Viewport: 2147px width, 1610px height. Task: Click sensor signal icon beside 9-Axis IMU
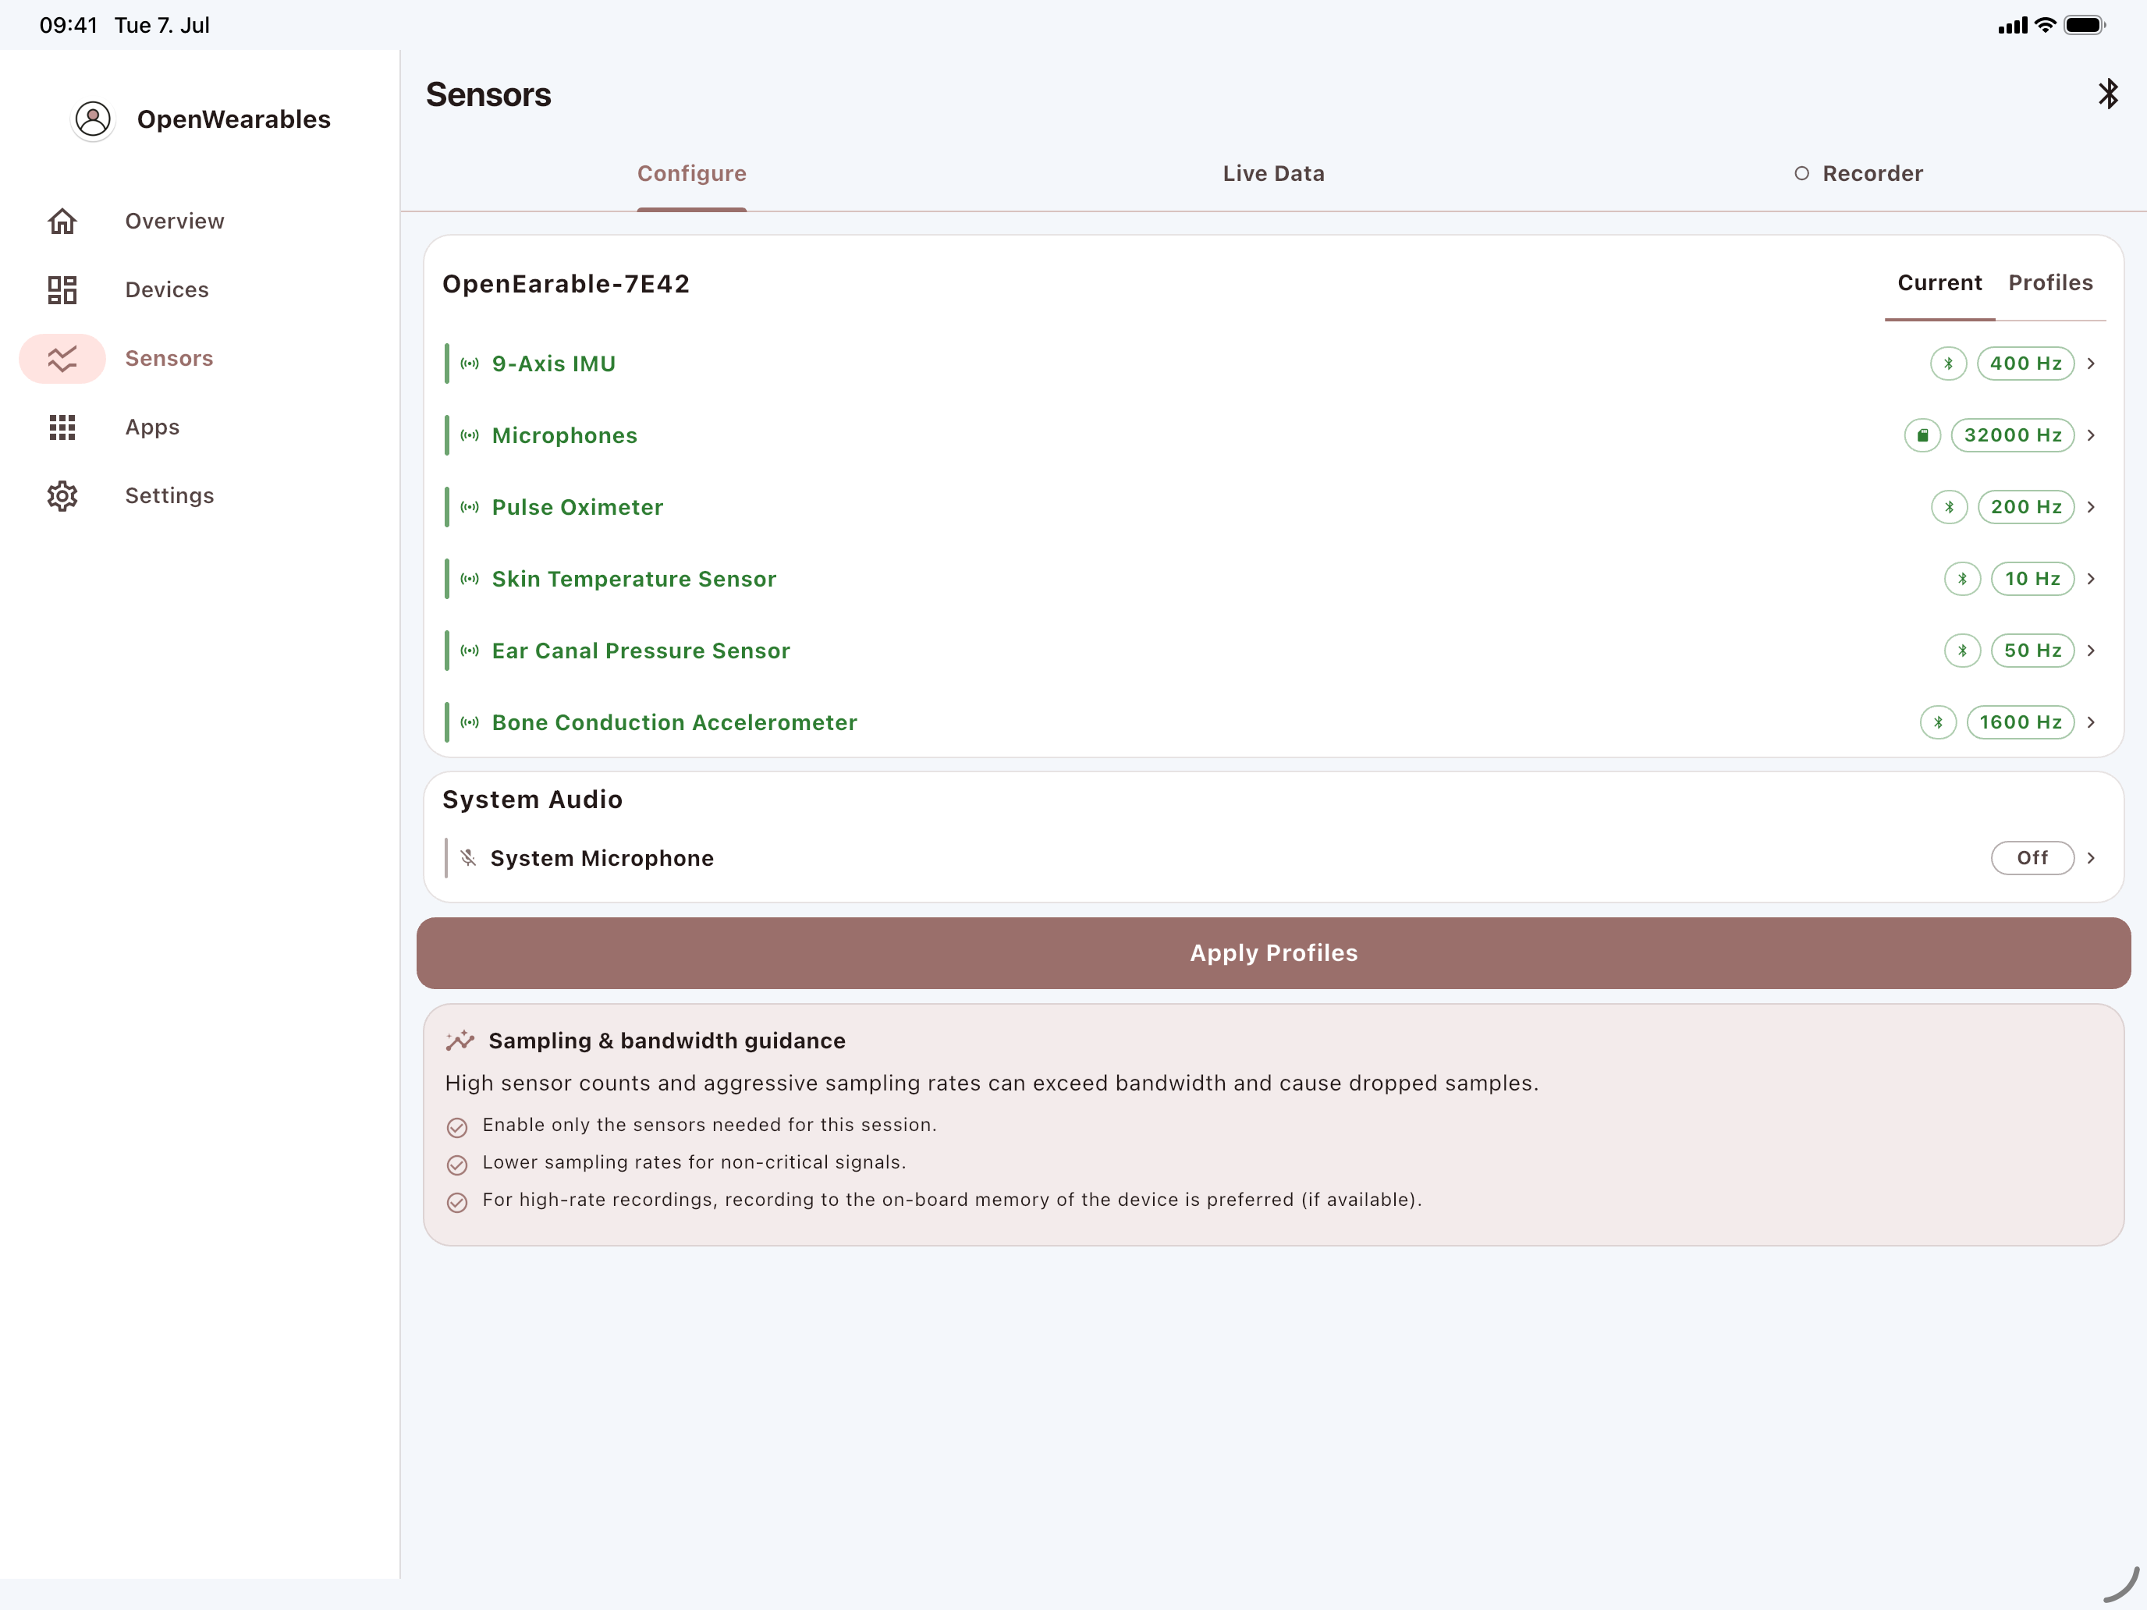click(x=470, y=364)
